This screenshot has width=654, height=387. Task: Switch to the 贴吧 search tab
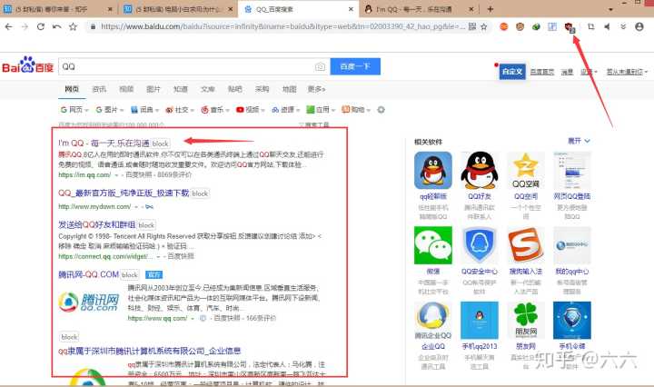235,89
